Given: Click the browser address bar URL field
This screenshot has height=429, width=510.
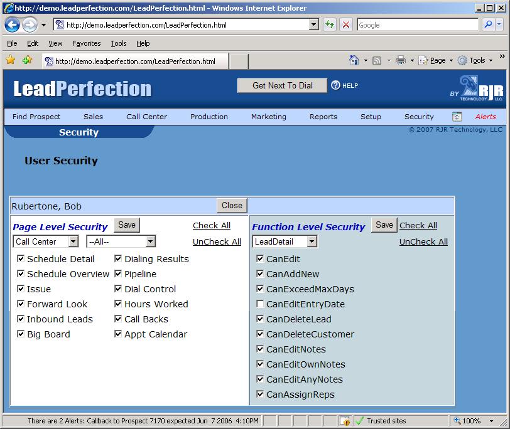Looking at the screenshot, I should pos(187,24).
